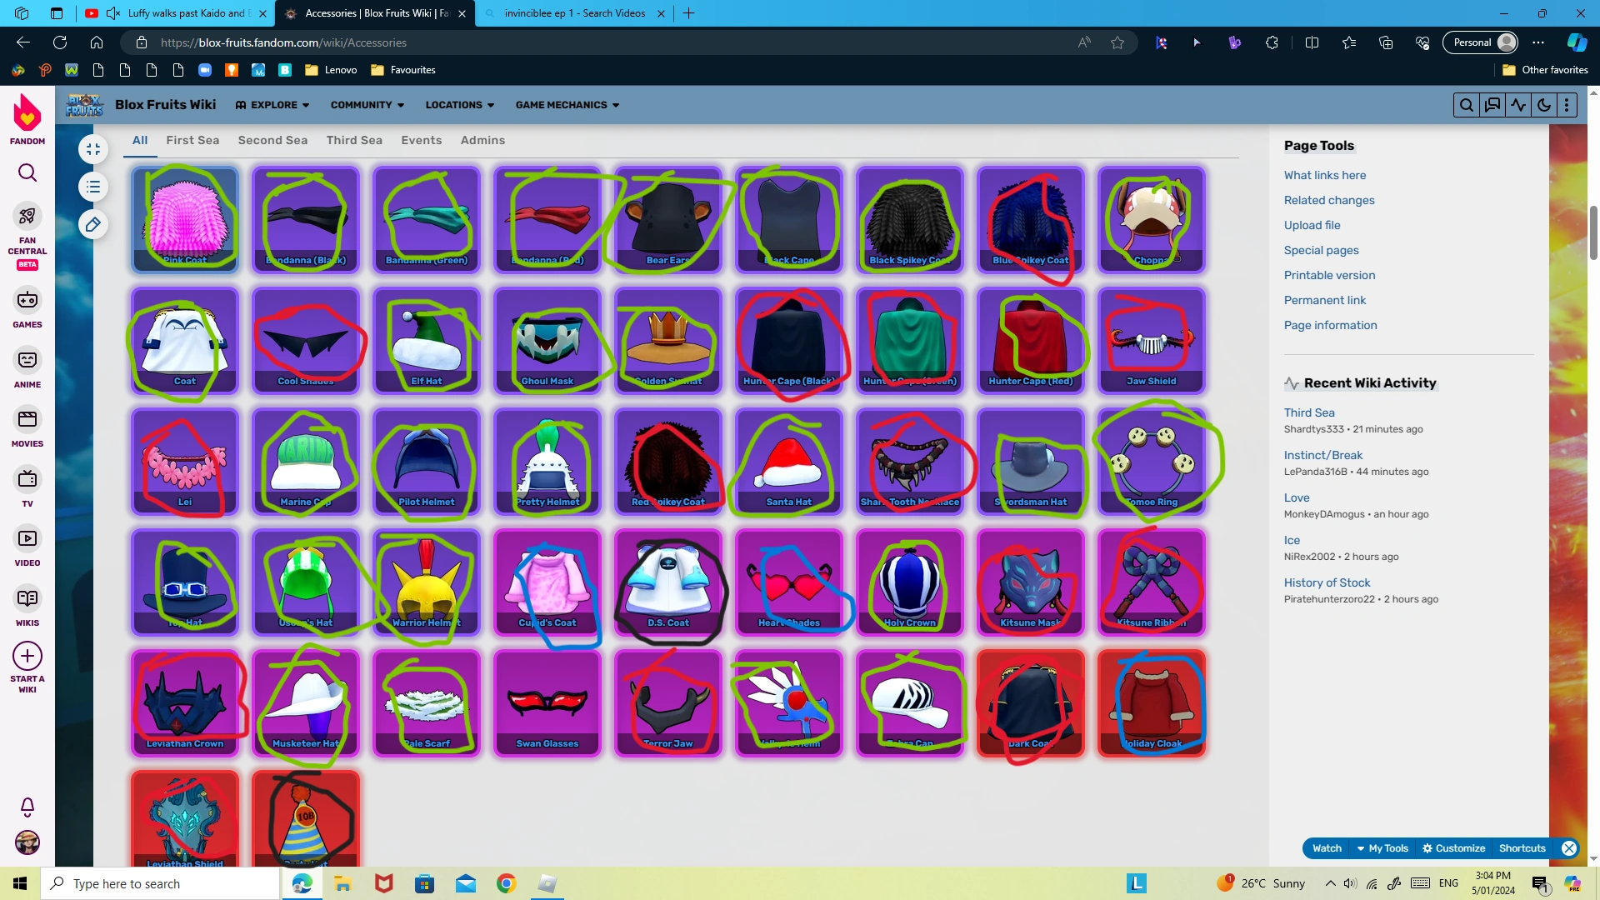Unmute the Luffy YouTube tab
The image size is (1600, 900).
click(112, 12)
